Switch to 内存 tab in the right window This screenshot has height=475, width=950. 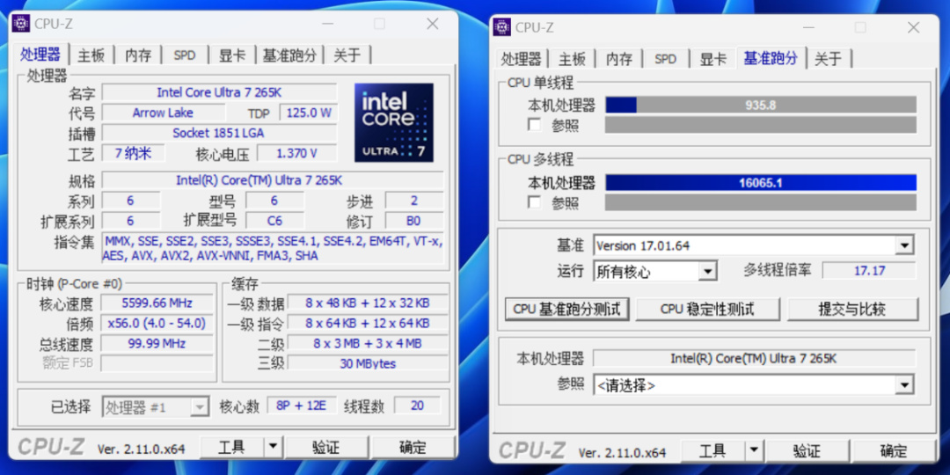[619, 59]
